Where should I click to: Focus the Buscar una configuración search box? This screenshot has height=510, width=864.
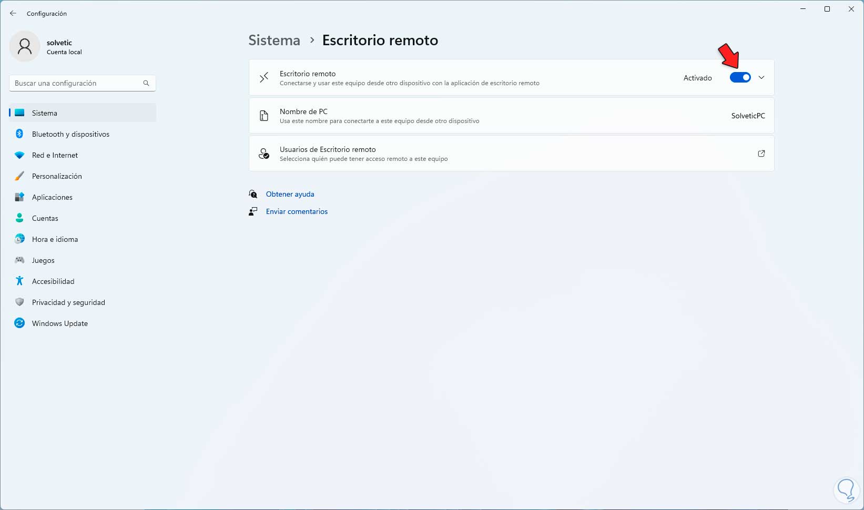83,83
